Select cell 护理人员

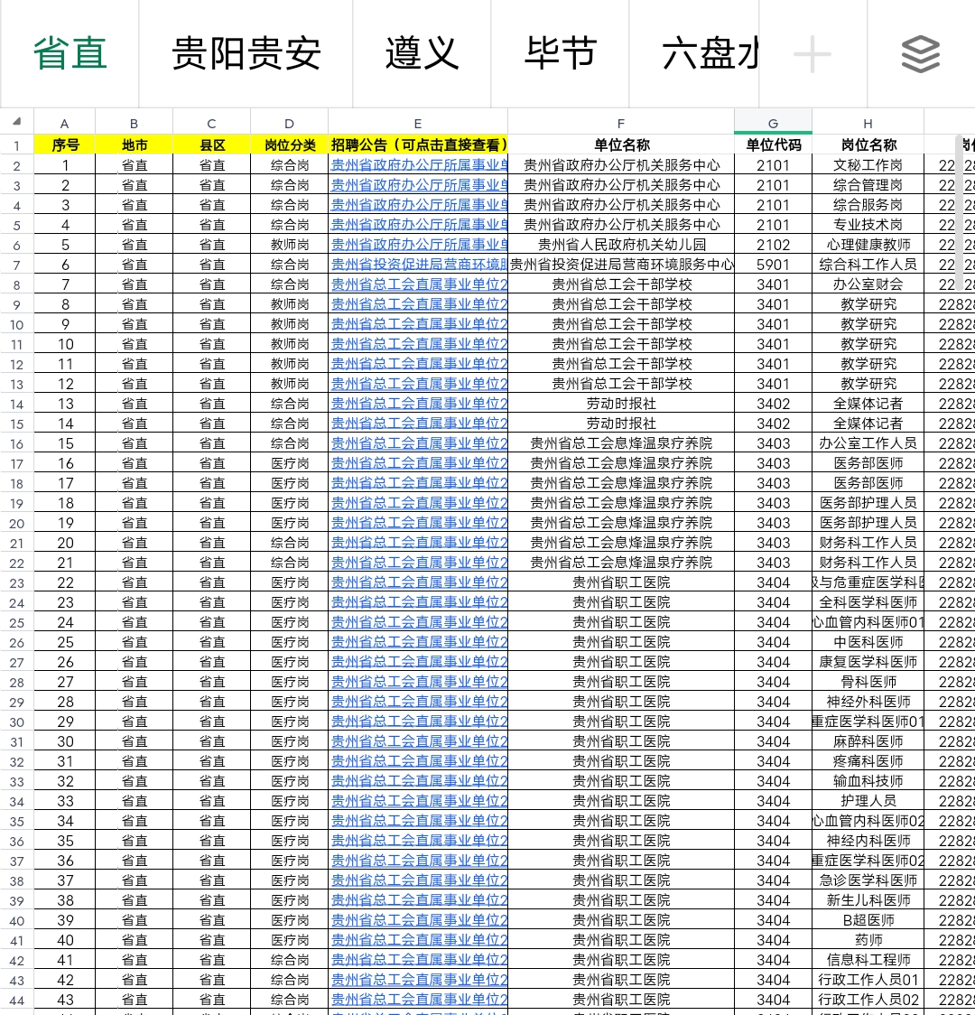tap(868, 801)
